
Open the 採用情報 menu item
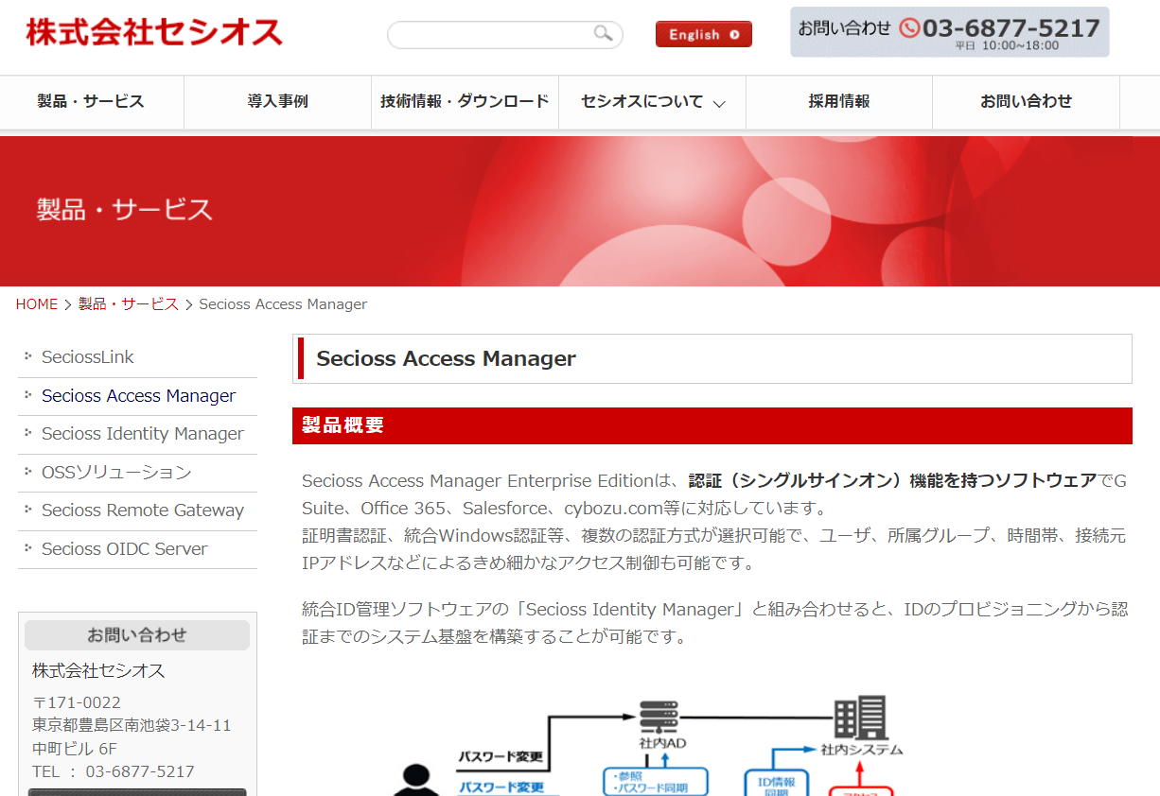(x=839, y=101)
